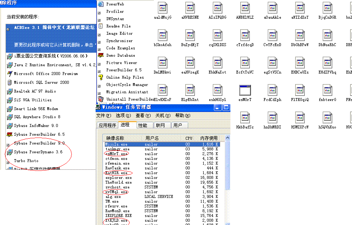Open the 查看(V) menu in Task Manager
352x225 pixels.
point(143,116)
